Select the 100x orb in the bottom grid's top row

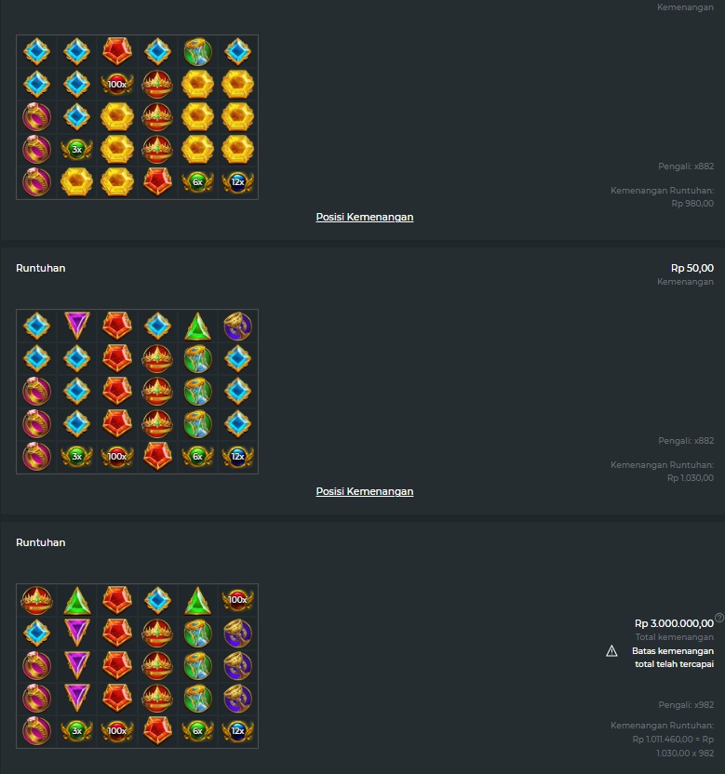coord(237,600)
